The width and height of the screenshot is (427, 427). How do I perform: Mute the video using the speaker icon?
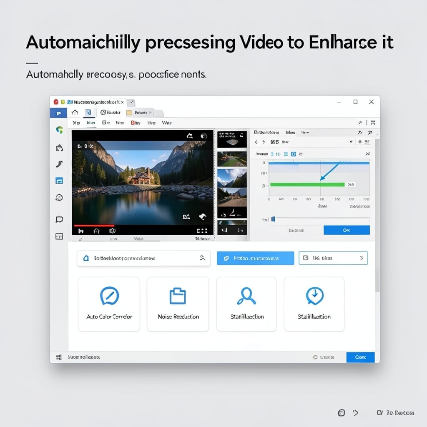click(x=112, y=231)
